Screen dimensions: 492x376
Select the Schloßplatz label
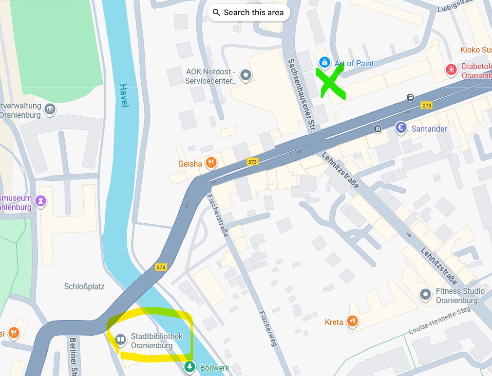tap(84, 286)
